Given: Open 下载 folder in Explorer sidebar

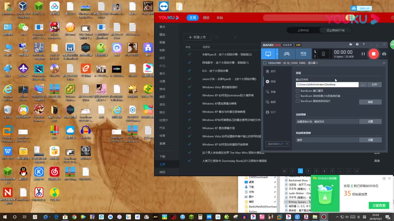Looking at the screenshot, I should click(251, 187).
